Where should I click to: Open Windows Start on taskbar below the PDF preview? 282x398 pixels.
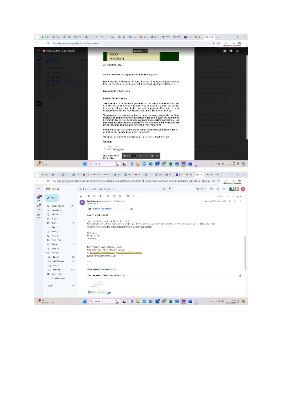click(85, 164)
